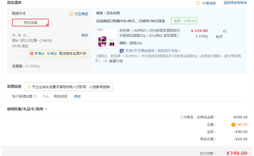Open 支持7天无理由退货 link

(x=152, y=51)
